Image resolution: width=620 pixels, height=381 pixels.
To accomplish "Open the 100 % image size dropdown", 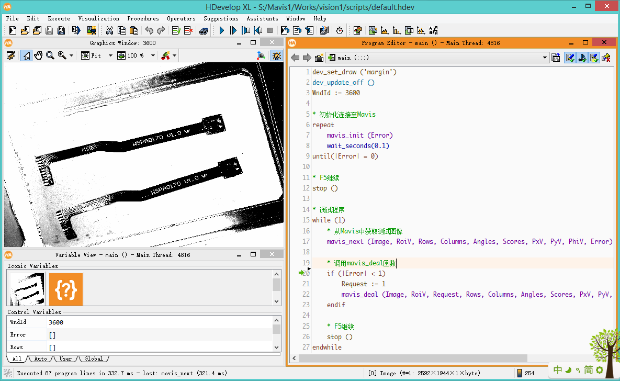I will [153, 56].
